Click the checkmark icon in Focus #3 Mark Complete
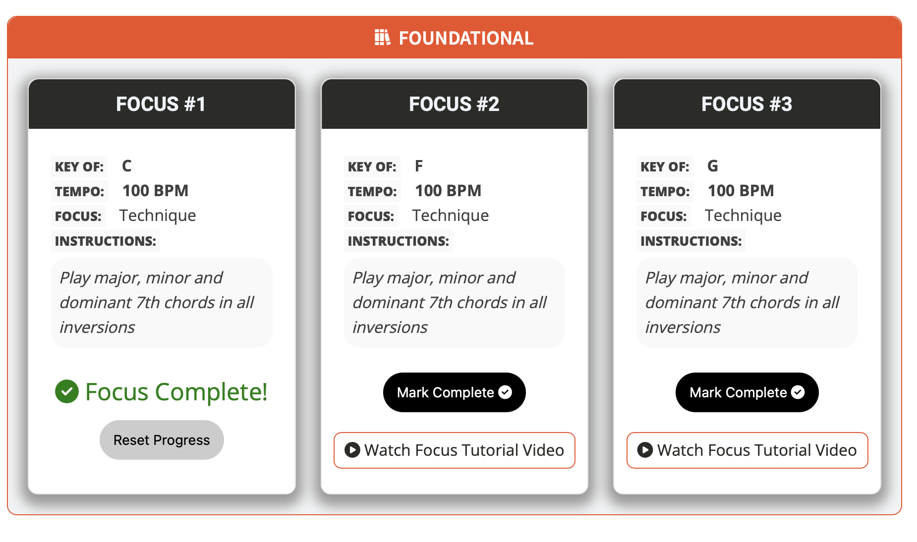This screenshot has width=917, height=542. [798, 392]
